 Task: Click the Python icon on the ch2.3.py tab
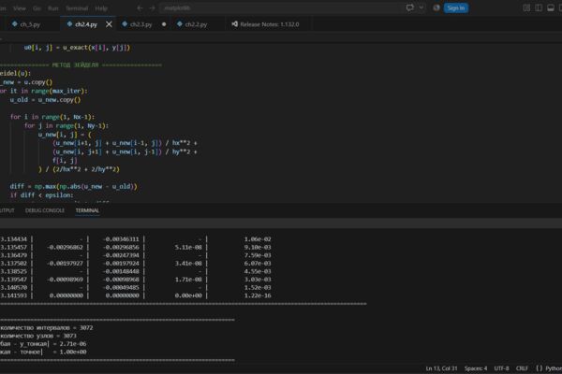tap(125, 24)
